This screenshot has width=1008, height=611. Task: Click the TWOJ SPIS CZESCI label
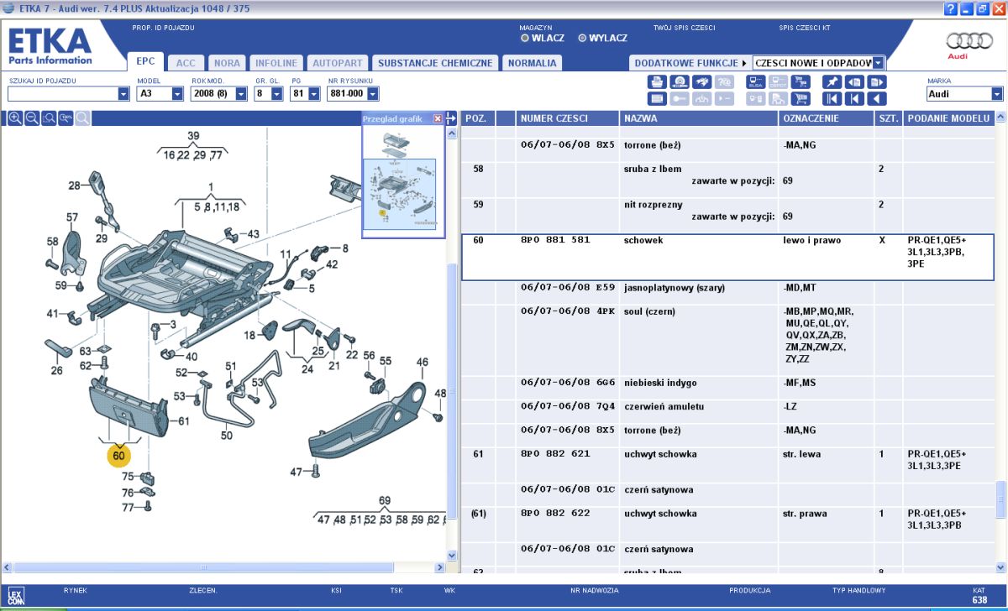[x=684, y=28]
